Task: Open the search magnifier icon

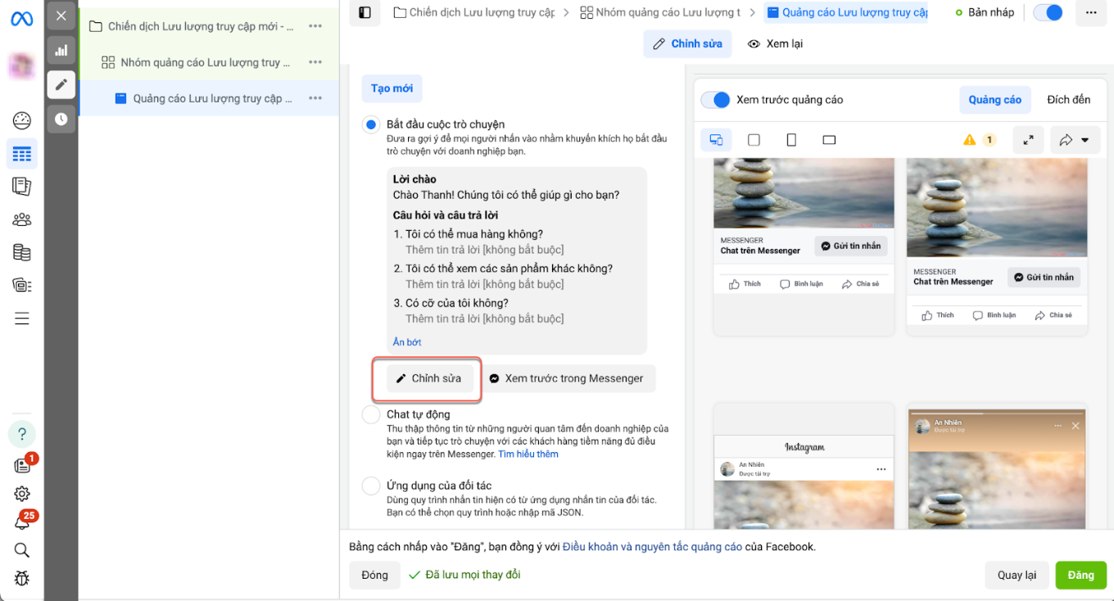Action: (22, 550)
